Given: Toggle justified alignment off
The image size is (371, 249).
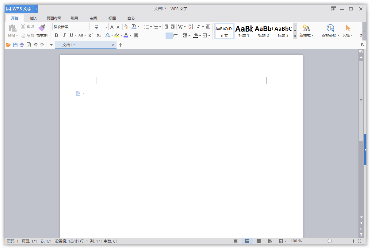Looking at the screenshot, I should pos(169,35).
